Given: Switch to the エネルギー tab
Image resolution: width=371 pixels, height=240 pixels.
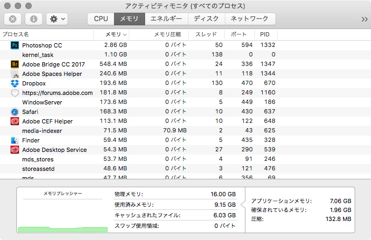Looking at the screenshot, I should [166, 19].
